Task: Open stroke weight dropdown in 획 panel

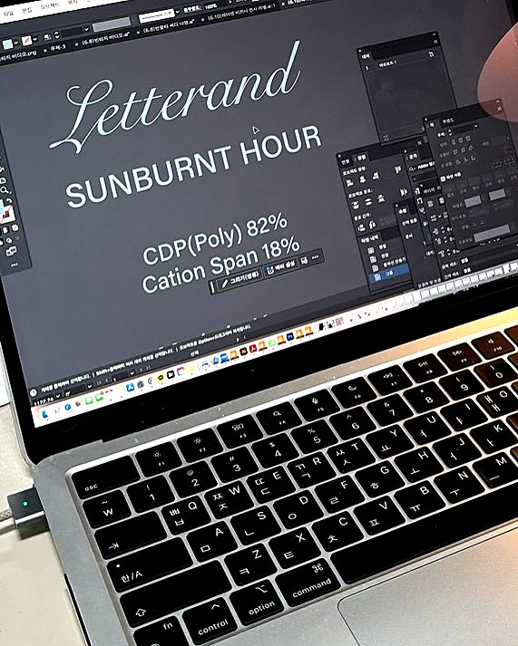Action: 476,126
